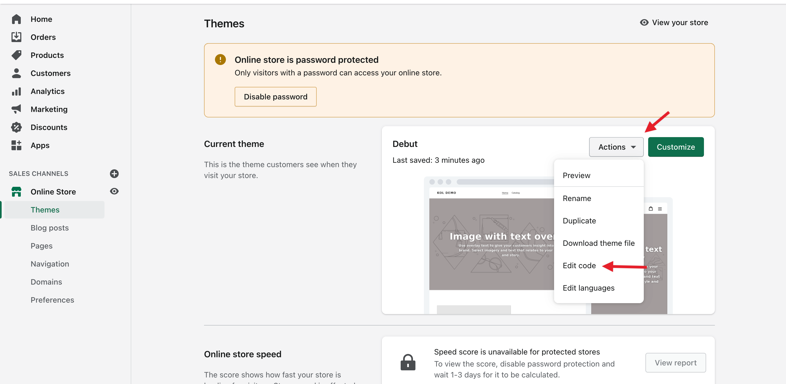Open Analytics in the sidebar
This screenshot has width=786, height=384.
(x=47, y=91)
